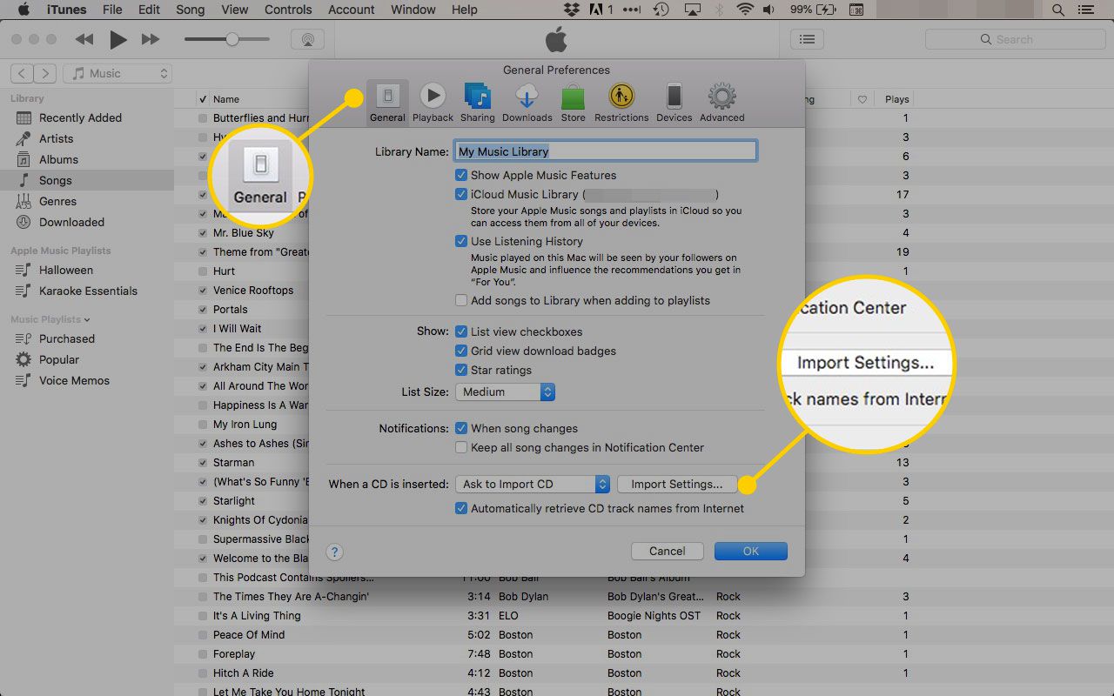Select Albums in the Library sidebar
1114x696 pixels.
58,159
